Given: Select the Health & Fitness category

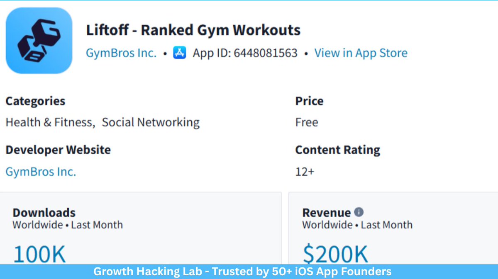Looking at the screenshot, I should point(49,122).
